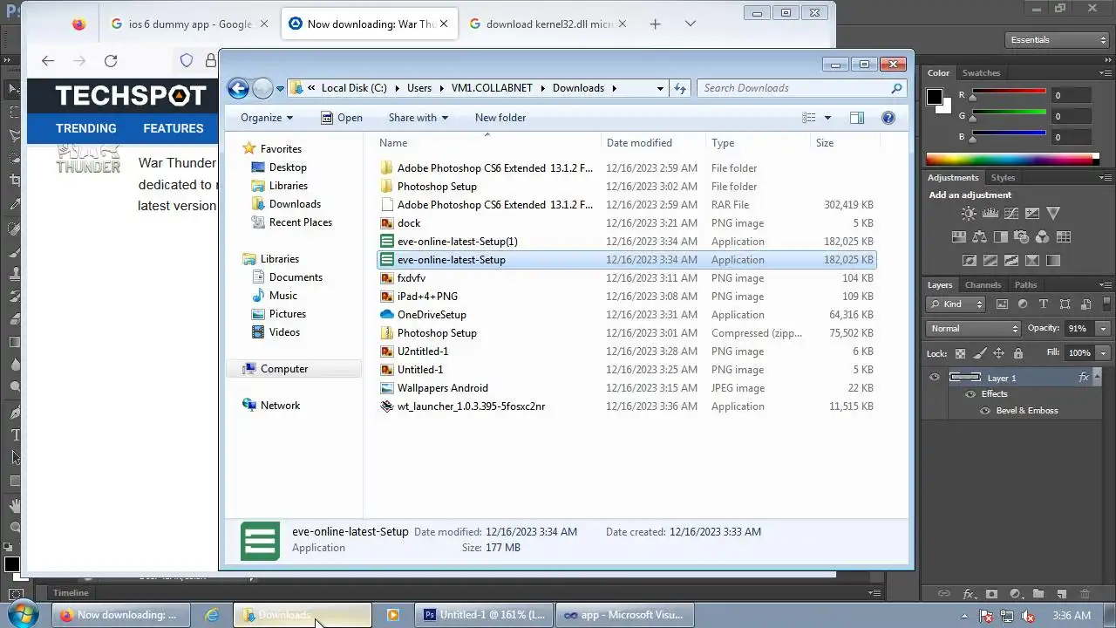Collapse Layer 1 effects list arrow

(x=1097, y=376)
